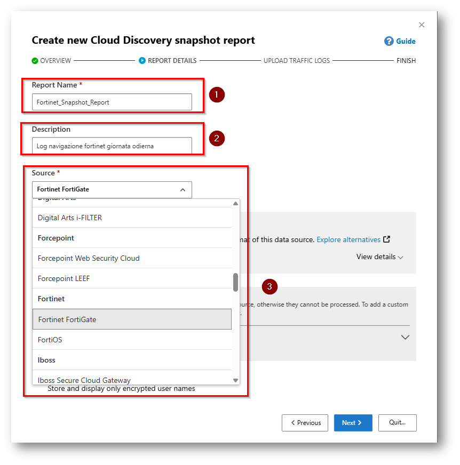Click the Overview green checkmark step icon

35,61
